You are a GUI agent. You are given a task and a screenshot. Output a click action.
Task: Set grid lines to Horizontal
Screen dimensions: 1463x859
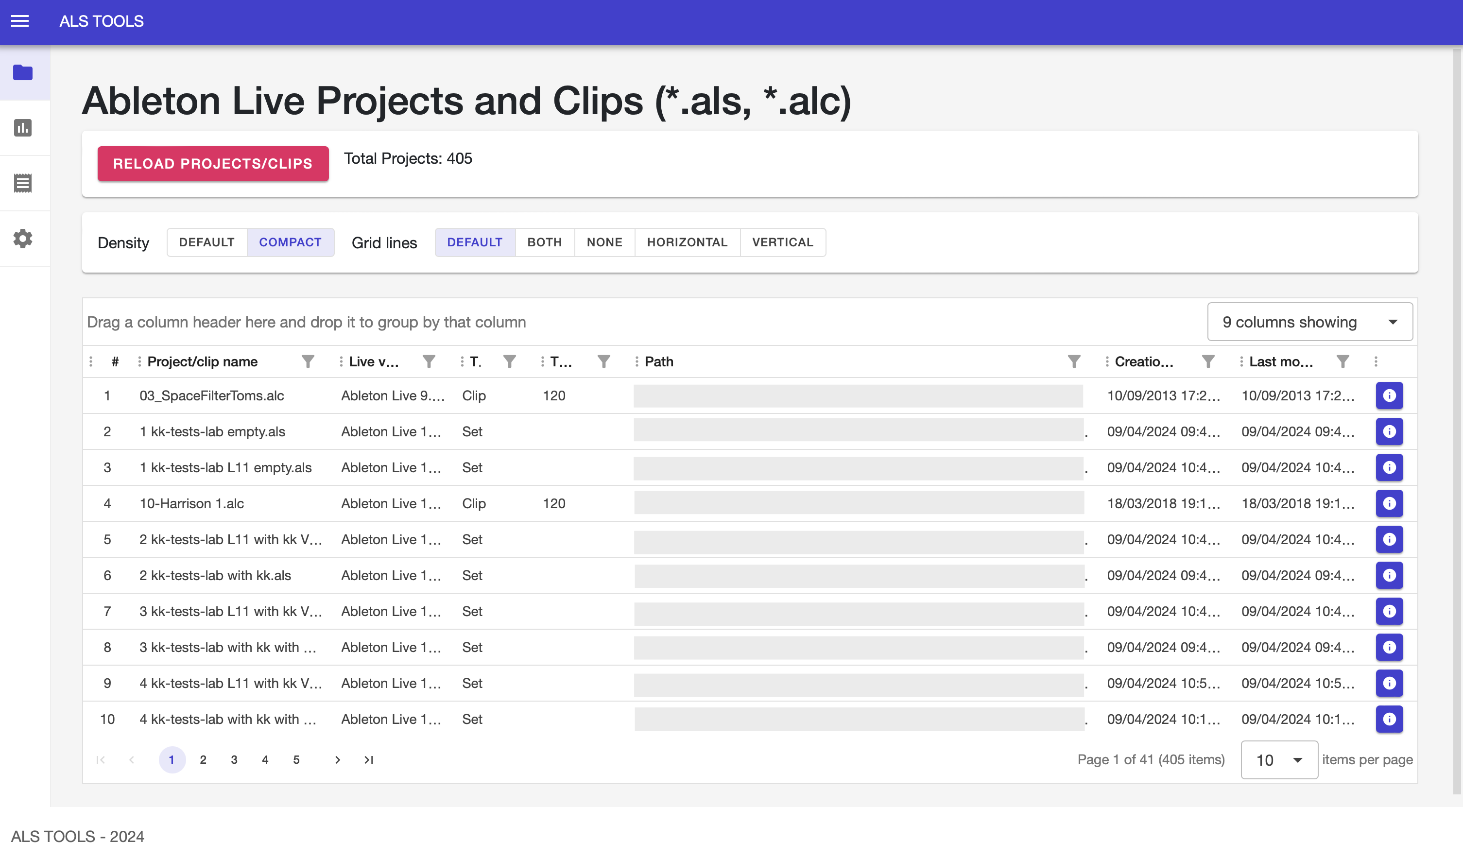(688, 242)
